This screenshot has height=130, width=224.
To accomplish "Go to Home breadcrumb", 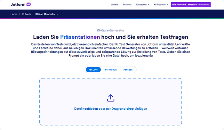I will [x=14, y=14].
